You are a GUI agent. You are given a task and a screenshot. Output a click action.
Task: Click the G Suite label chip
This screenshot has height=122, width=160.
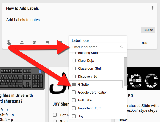click(x=148, y=30)
